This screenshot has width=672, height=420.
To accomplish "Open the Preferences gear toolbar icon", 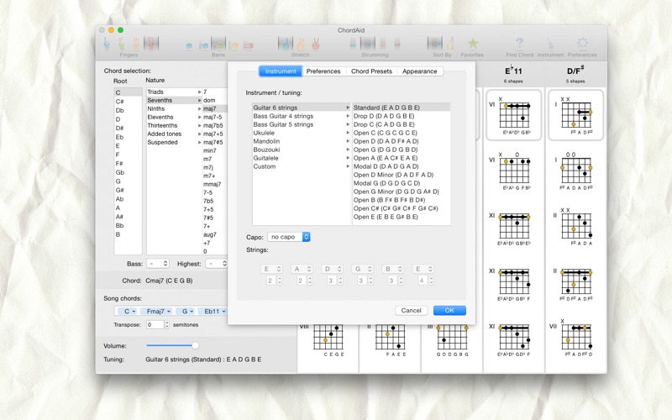I will 582,44.
